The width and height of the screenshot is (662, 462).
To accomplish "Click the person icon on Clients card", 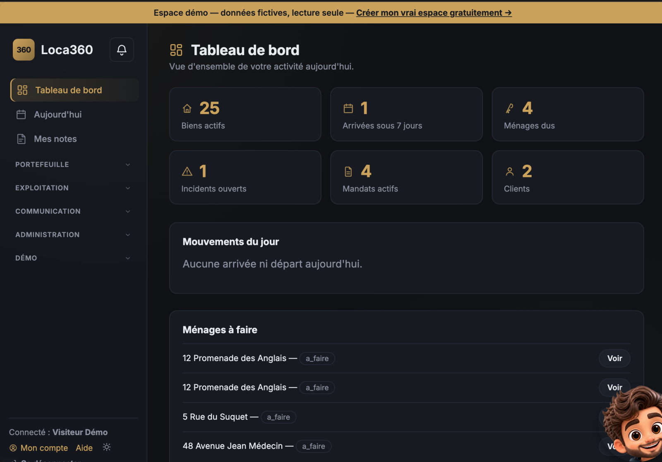I will (x=510, y=172).
